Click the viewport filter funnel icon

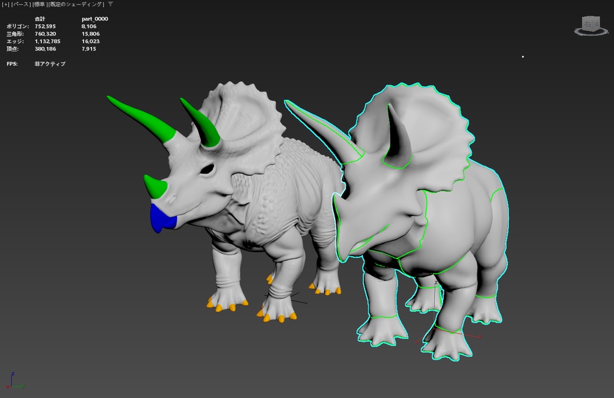110,4
